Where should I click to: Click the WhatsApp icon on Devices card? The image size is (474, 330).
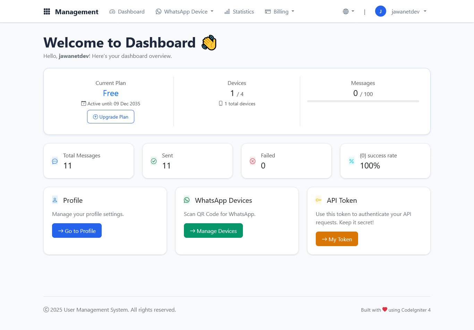tap(187, 200)
